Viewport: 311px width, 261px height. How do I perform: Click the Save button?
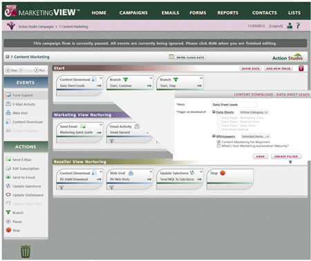[x=261, y=156]
